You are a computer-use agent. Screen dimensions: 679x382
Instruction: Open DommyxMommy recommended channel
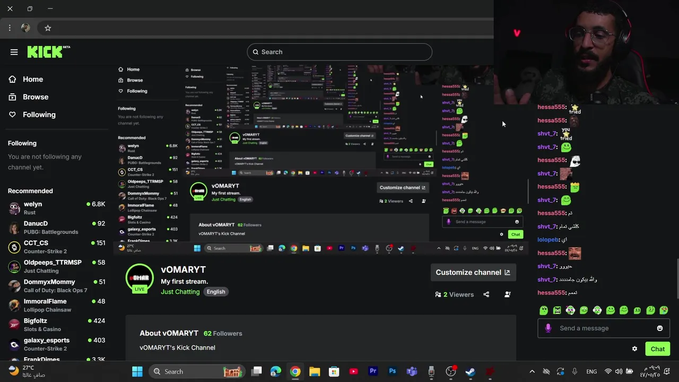point(57,286)
